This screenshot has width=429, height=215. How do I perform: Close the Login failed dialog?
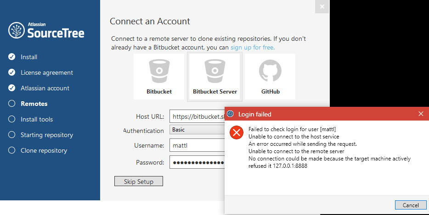coord(421,114)
